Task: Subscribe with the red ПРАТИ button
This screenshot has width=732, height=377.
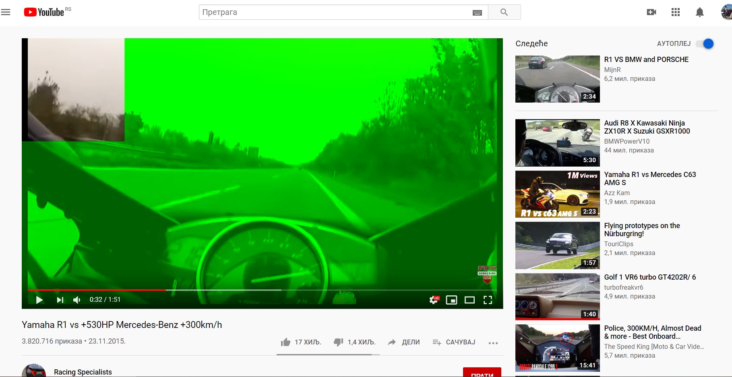Action: click(482, 373)
